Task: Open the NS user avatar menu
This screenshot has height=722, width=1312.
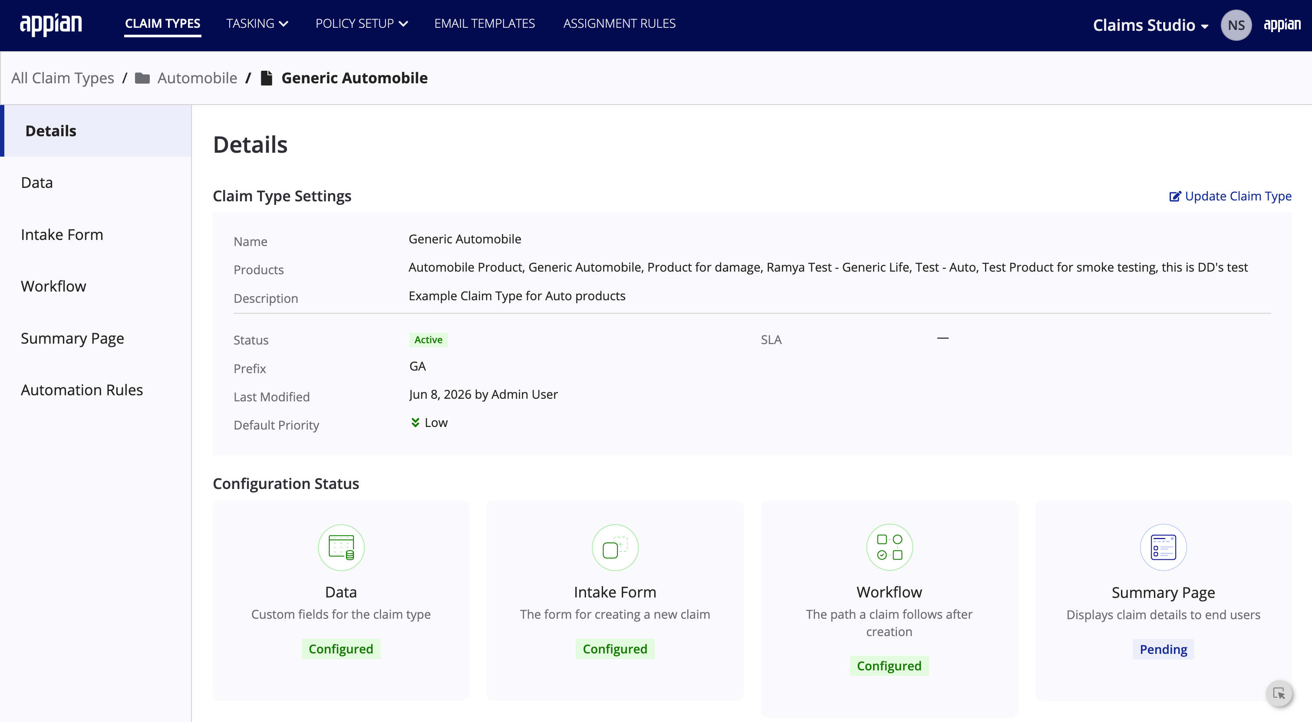Action: click(x=1236, y=25)
